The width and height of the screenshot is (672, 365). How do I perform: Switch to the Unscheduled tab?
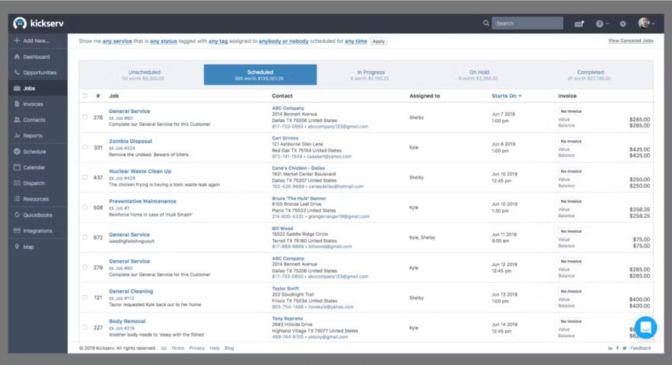(144, 75)
